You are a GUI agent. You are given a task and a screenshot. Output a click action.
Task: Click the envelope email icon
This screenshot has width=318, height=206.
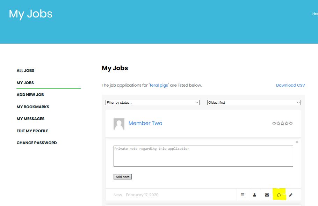click(267, 195)
